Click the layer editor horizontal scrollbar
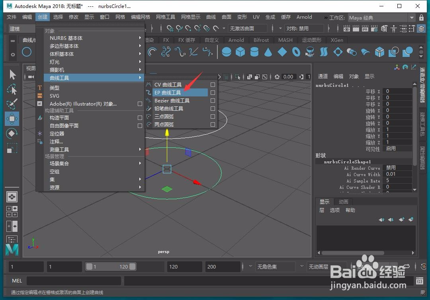The height and width of the screenshot is (300, 430). [353, 253]
